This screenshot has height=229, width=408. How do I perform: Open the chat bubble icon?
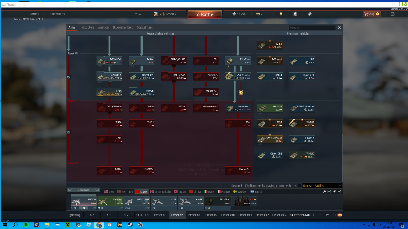(x=334, y=215)
